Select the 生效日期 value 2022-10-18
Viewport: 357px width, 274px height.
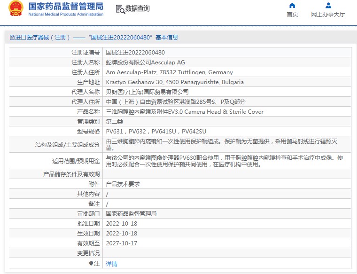122,234
